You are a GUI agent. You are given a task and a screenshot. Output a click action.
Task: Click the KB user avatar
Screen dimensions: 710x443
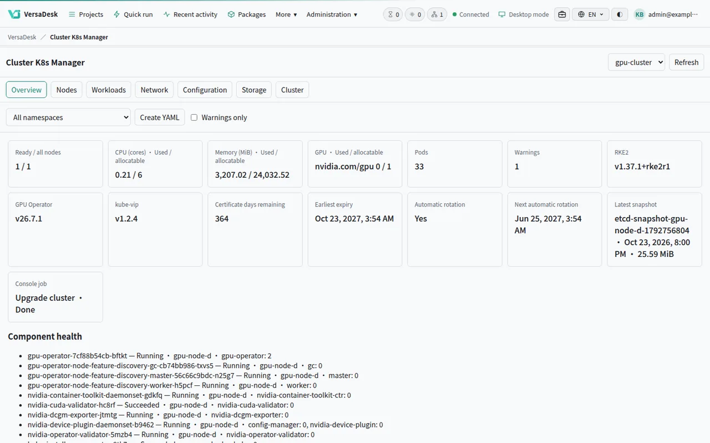click(640, 14)
